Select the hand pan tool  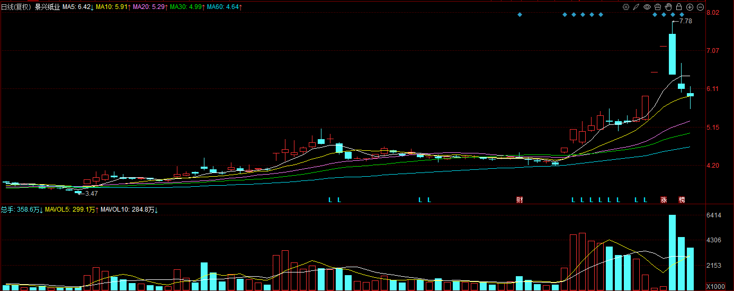click(668, 7)
